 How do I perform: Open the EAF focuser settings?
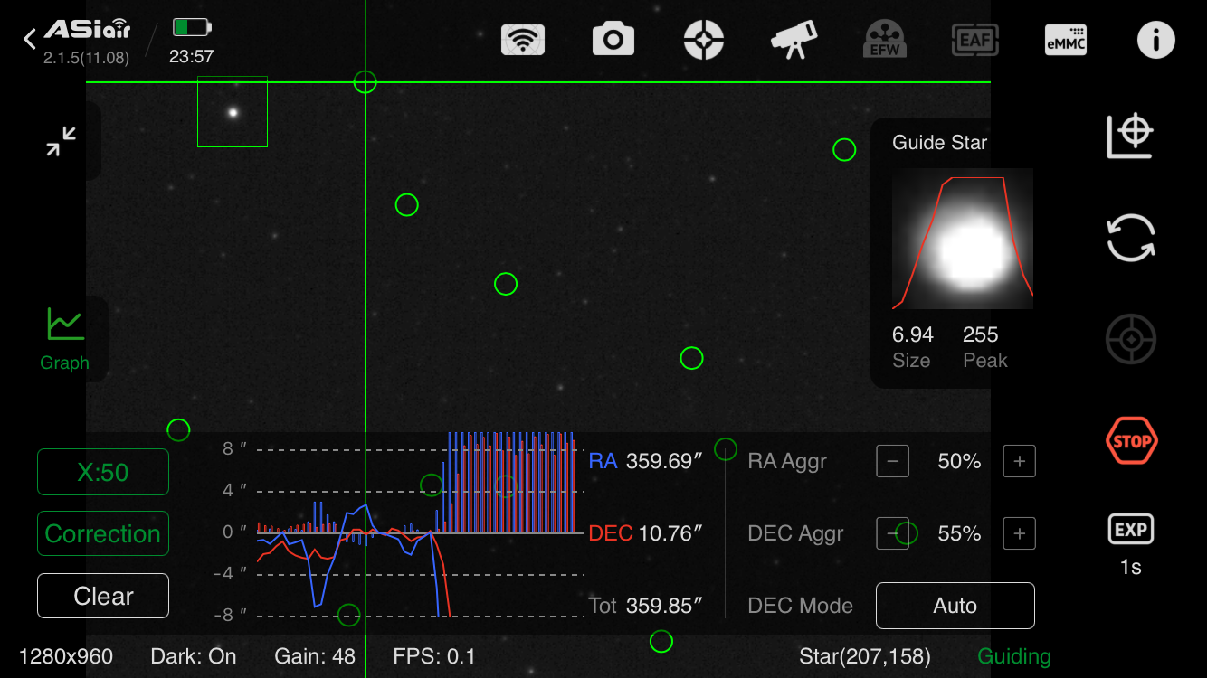(x=975, y=40)
